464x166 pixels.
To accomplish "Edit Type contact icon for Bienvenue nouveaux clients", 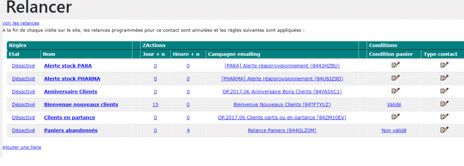I will [x=444, y=104].
